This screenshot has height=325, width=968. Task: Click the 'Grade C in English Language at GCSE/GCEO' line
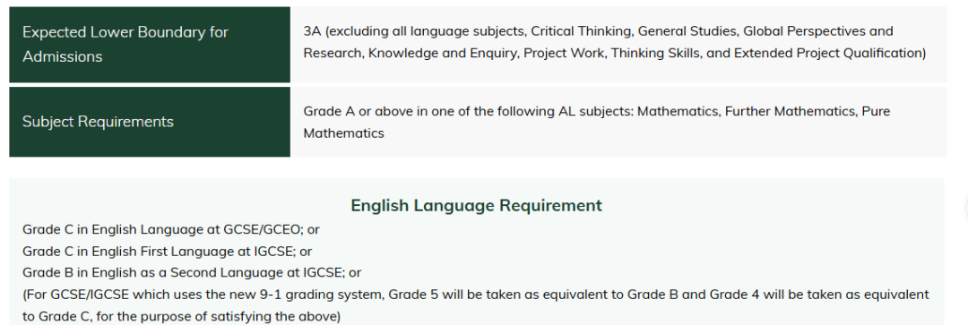(171, 229)
